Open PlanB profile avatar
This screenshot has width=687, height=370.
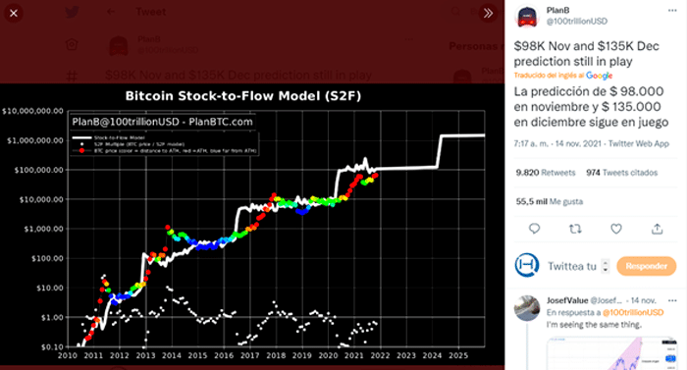(x=527, y=17)
